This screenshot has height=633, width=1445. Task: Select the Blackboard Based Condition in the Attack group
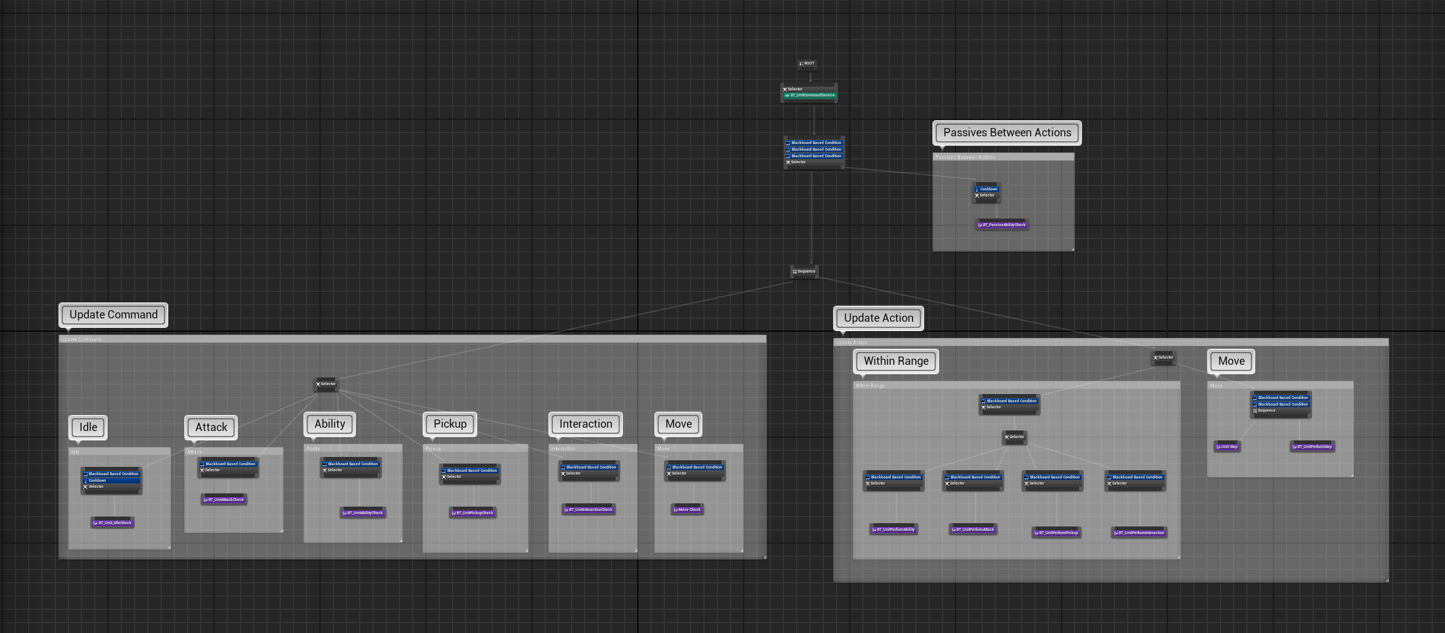coord(228,464)
